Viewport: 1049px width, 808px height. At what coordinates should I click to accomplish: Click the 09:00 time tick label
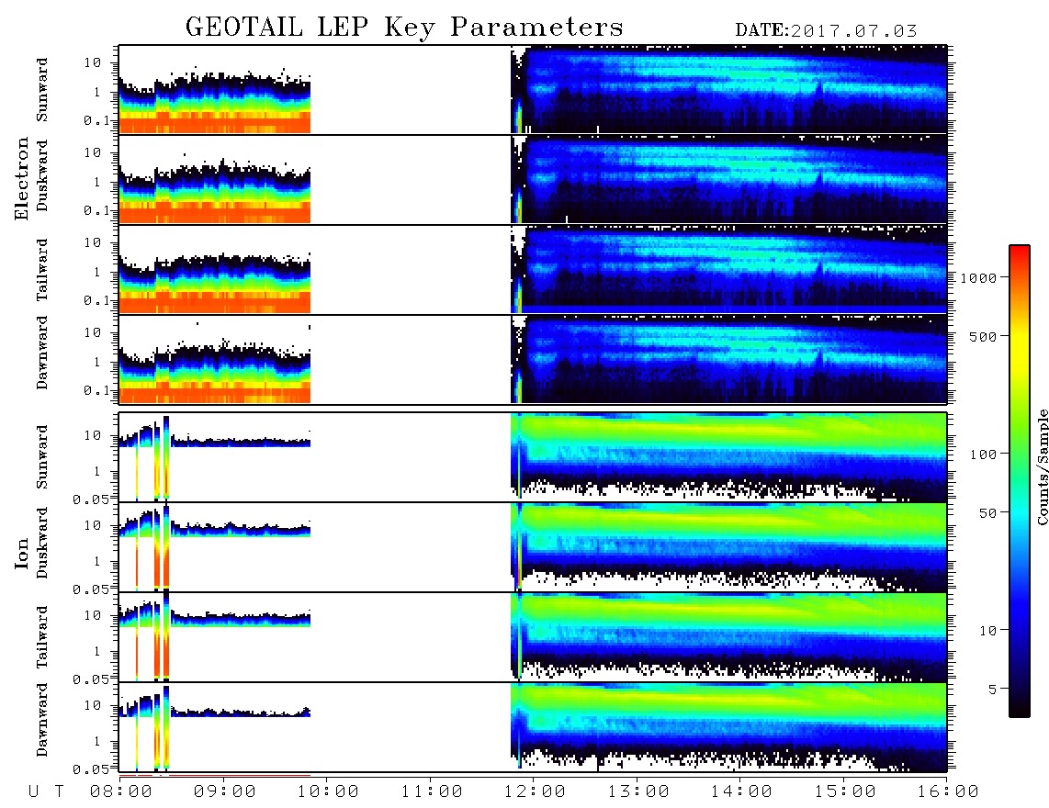[x=225, y=791]
